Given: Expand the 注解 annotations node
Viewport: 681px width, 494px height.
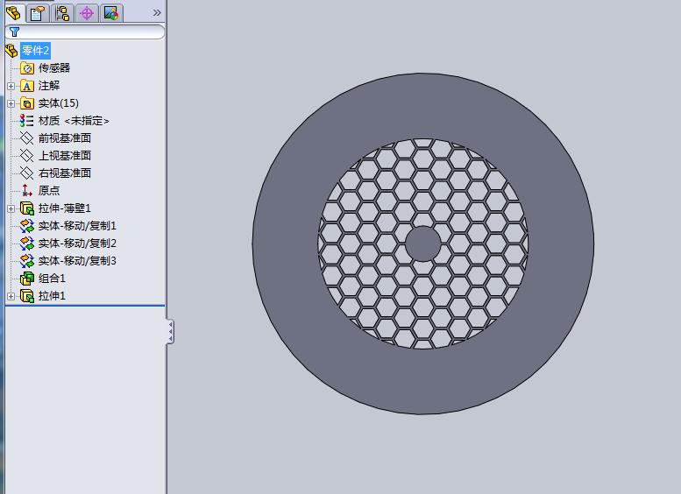Looking at the screenshot, I should pyautogui.click(x=11, y=86).
